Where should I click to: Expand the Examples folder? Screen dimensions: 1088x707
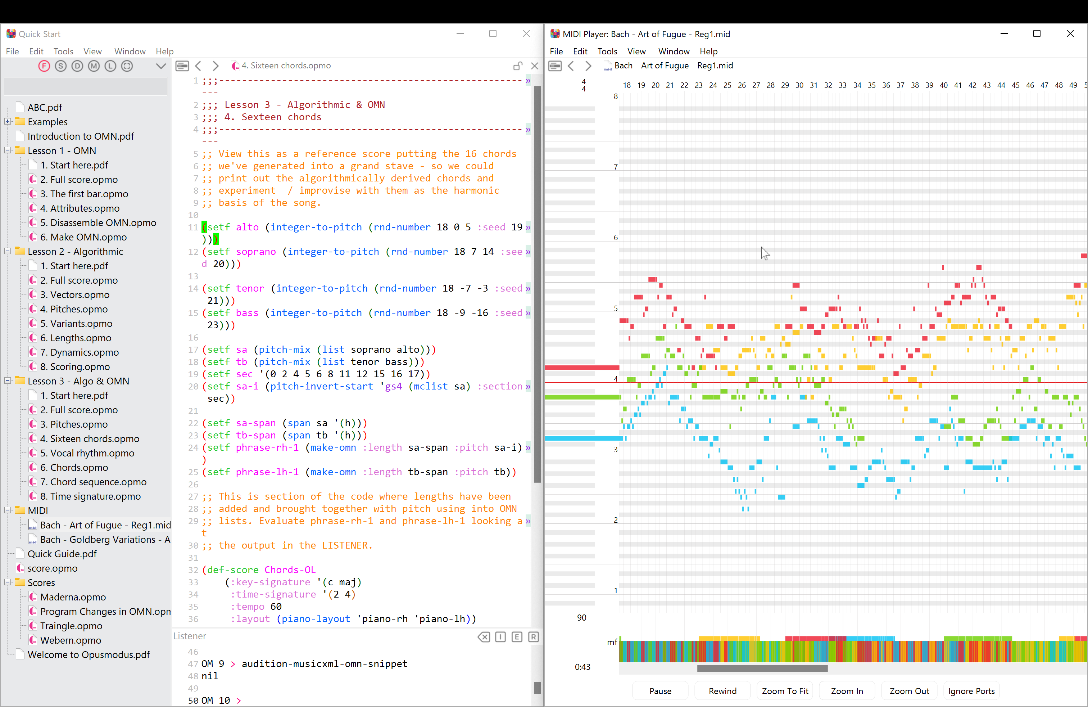[x=7, y=122]
